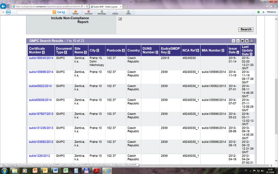The width and height of the screenshot is (278, 174).
Task: Sort by MIA Number column
Action: click(223, 50)
